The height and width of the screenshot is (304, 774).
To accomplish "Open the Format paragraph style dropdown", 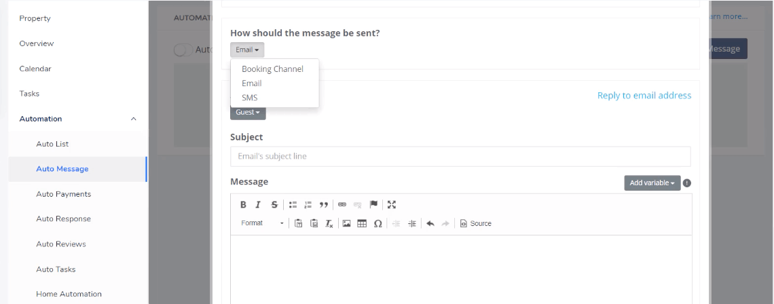I will pos(261,223).
